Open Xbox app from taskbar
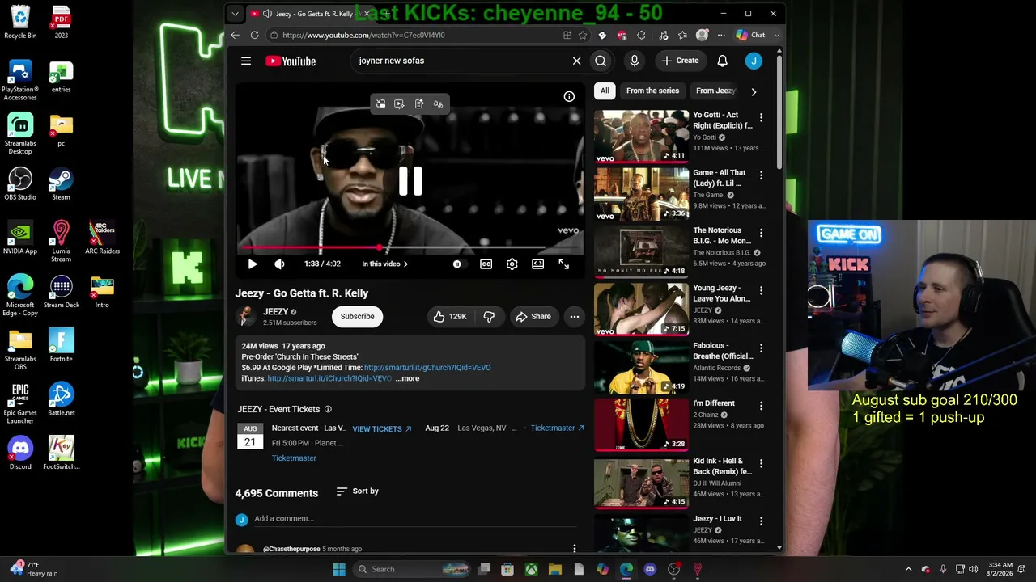The width and height of the screenshot is (1036, 582). coord(531,569)
